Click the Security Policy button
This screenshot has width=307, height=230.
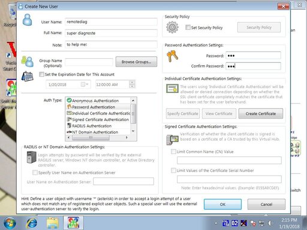click(259, 28)
